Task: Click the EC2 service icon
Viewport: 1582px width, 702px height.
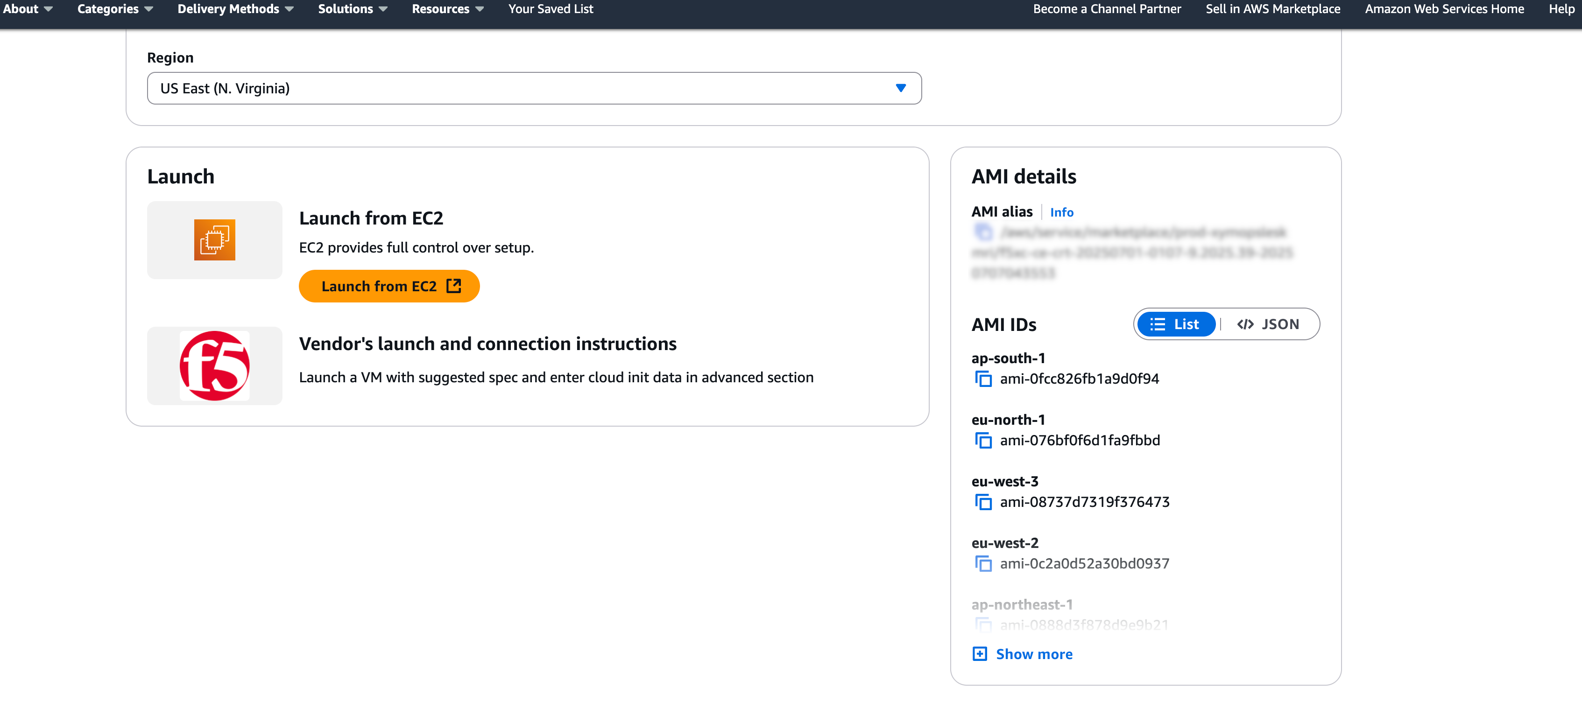Action: coord(214,240)
